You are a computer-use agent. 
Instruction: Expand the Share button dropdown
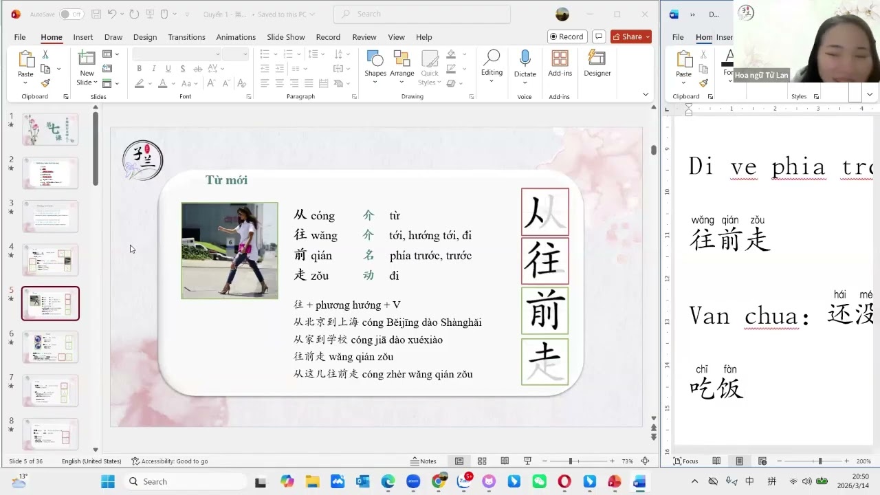[x=648, y=36]
